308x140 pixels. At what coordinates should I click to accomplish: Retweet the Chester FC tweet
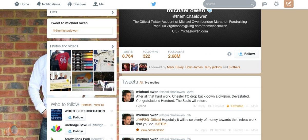point(216,106)
